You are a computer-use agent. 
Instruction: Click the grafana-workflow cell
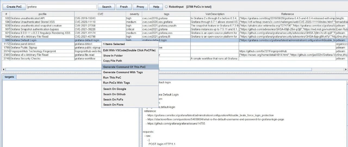pyautogui.click(x=88, y=58)
